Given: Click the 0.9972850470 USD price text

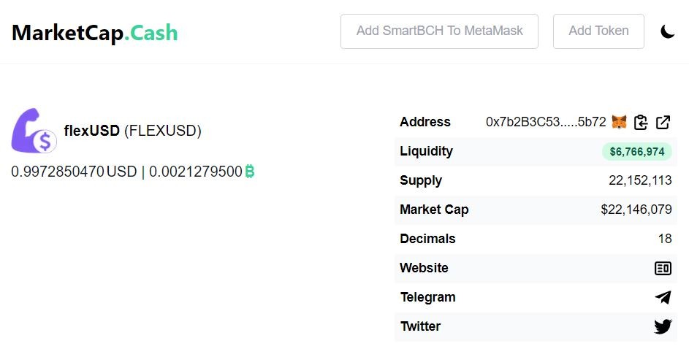Looking at the screenshot, I should (x=74, y=171).
